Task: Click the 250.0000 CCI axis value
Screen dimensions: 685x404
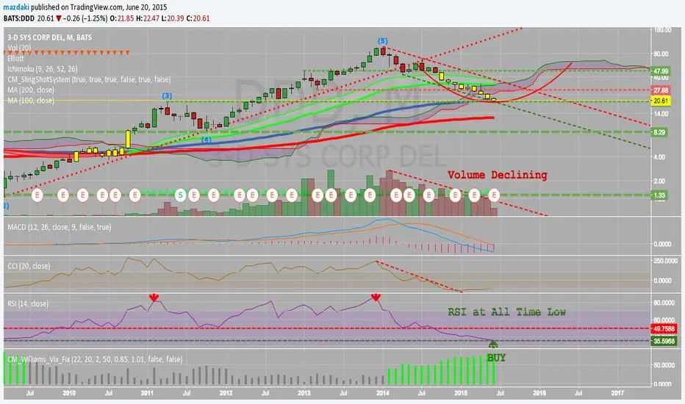Action: click(x=666, y=261)
